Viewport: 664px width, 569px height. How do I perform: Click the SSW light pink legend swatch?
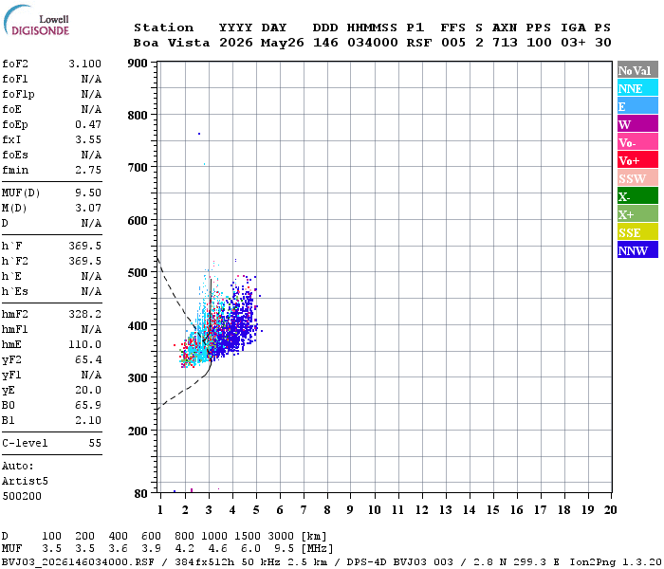click(x=637, y=178)
